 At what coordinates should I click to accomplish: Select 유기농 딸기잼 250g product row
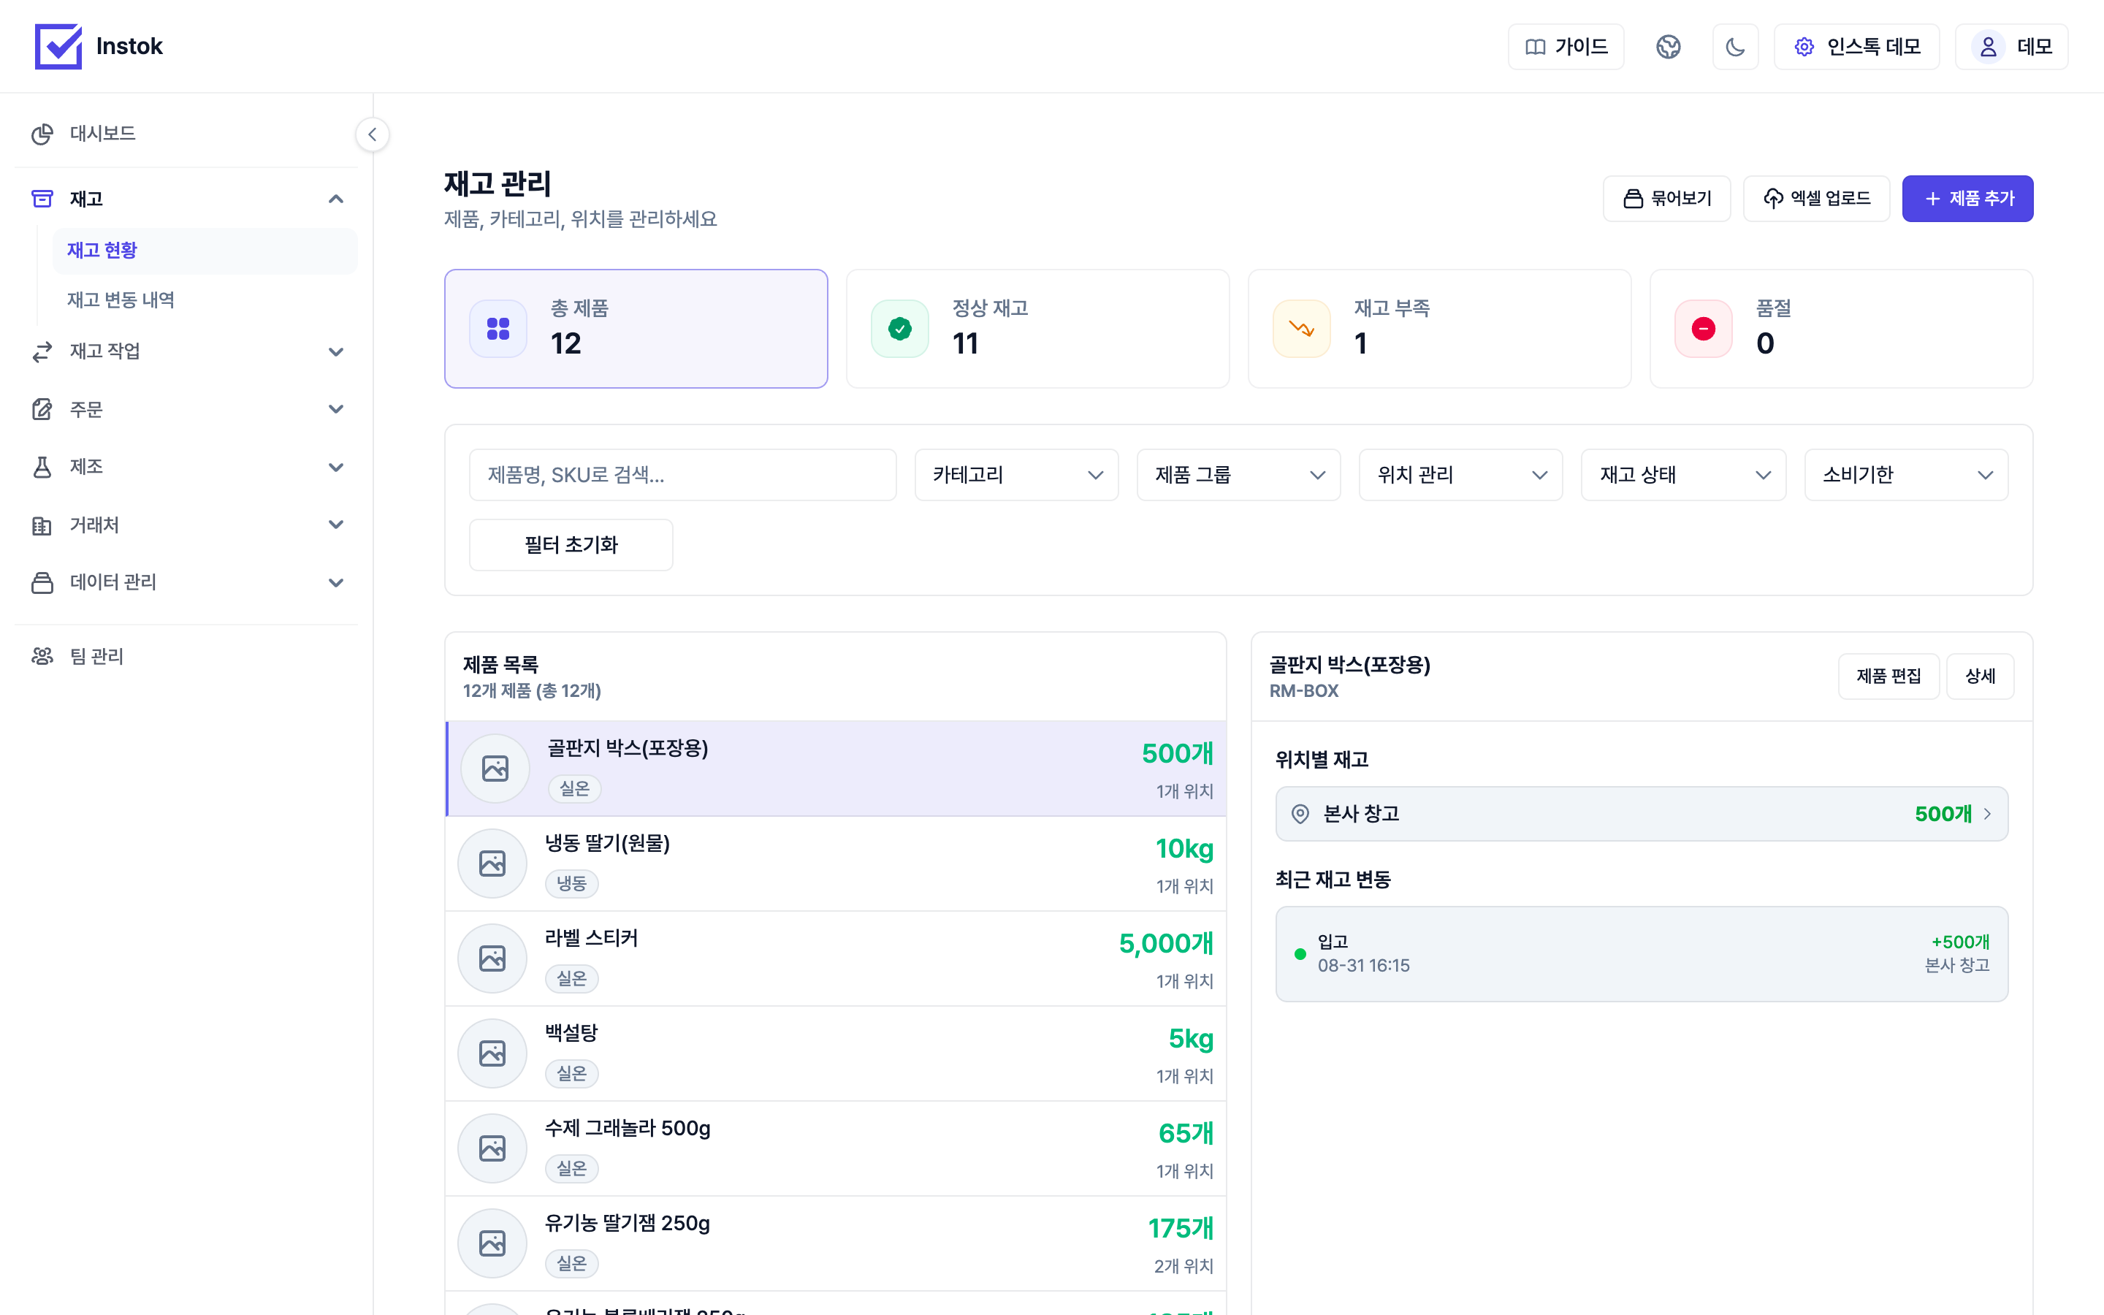836,1243
